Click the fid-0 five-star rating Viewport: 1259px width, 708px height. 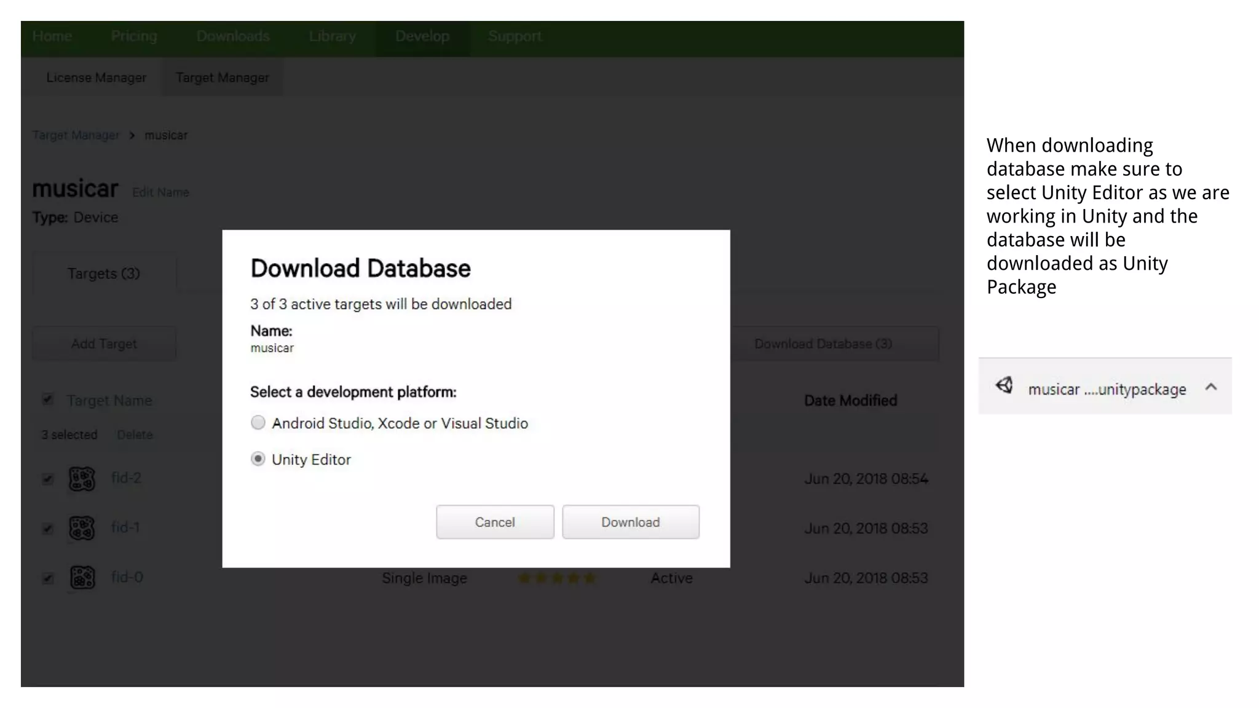(557, 578)
